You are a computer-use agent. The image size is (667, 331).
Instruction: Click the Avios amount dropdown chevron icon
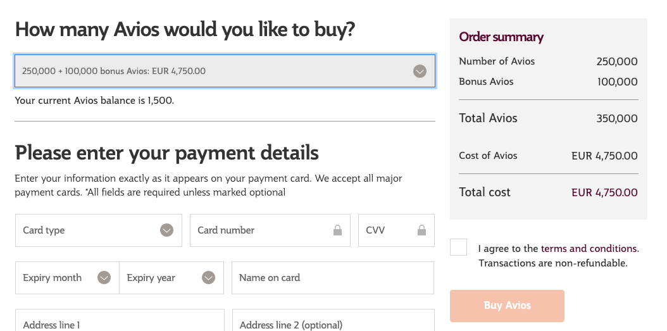point(420,71)
